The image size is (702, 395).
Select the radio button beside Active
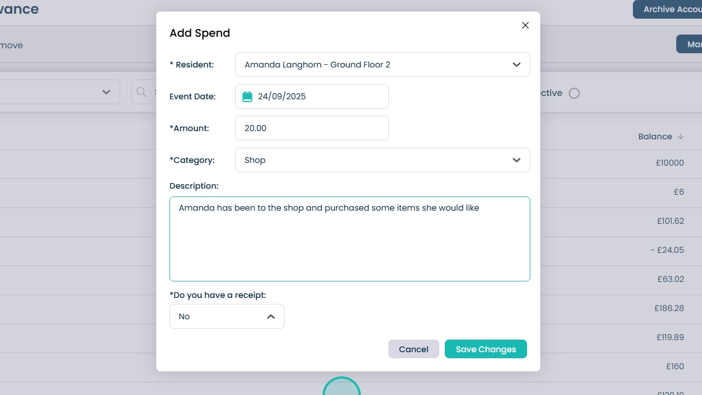[574, 93]
